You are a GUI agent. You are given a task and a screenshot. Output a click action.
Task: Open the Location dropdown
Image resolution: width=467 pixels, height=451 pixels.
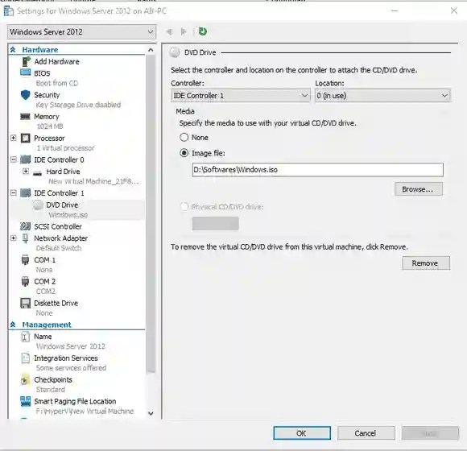pyautogui.click(x=382, y=96)
